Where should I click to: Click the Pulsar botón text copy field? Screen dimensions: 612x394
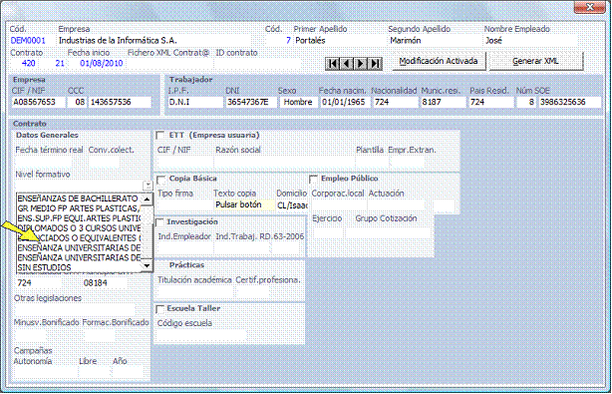[244, 204]
